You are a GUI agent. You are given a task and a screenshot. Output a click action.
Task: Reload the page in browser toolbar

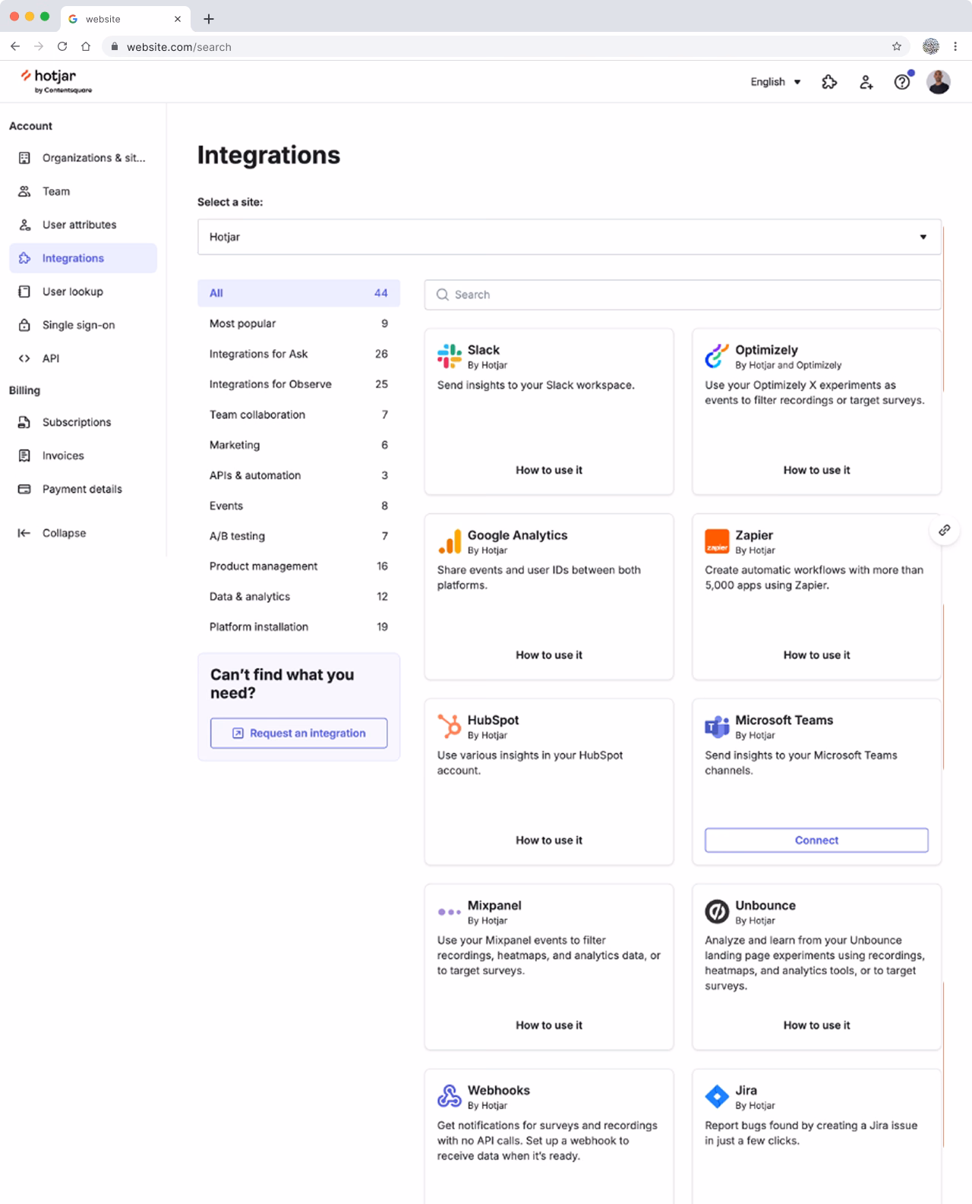click(62, 46)
